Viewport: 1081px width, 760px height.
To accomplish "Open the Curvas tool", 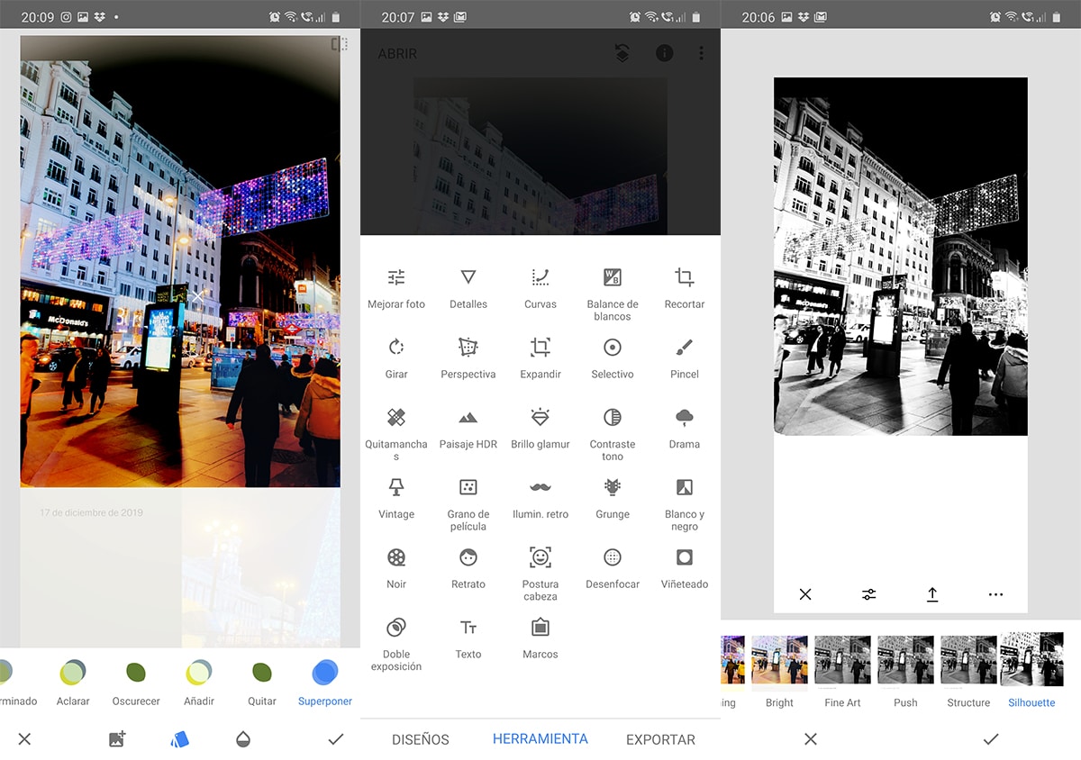I will click(540, 287).
